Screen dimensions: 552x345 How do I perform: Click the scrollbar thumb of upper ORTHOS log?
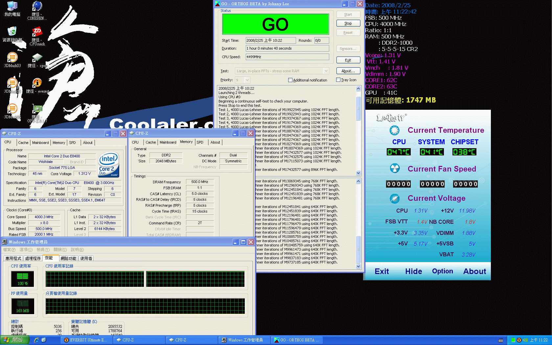358,108
